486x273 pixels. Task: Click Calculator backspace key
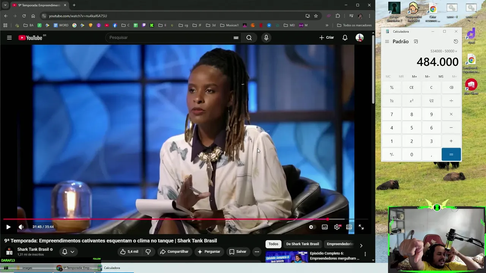(451, 88)
